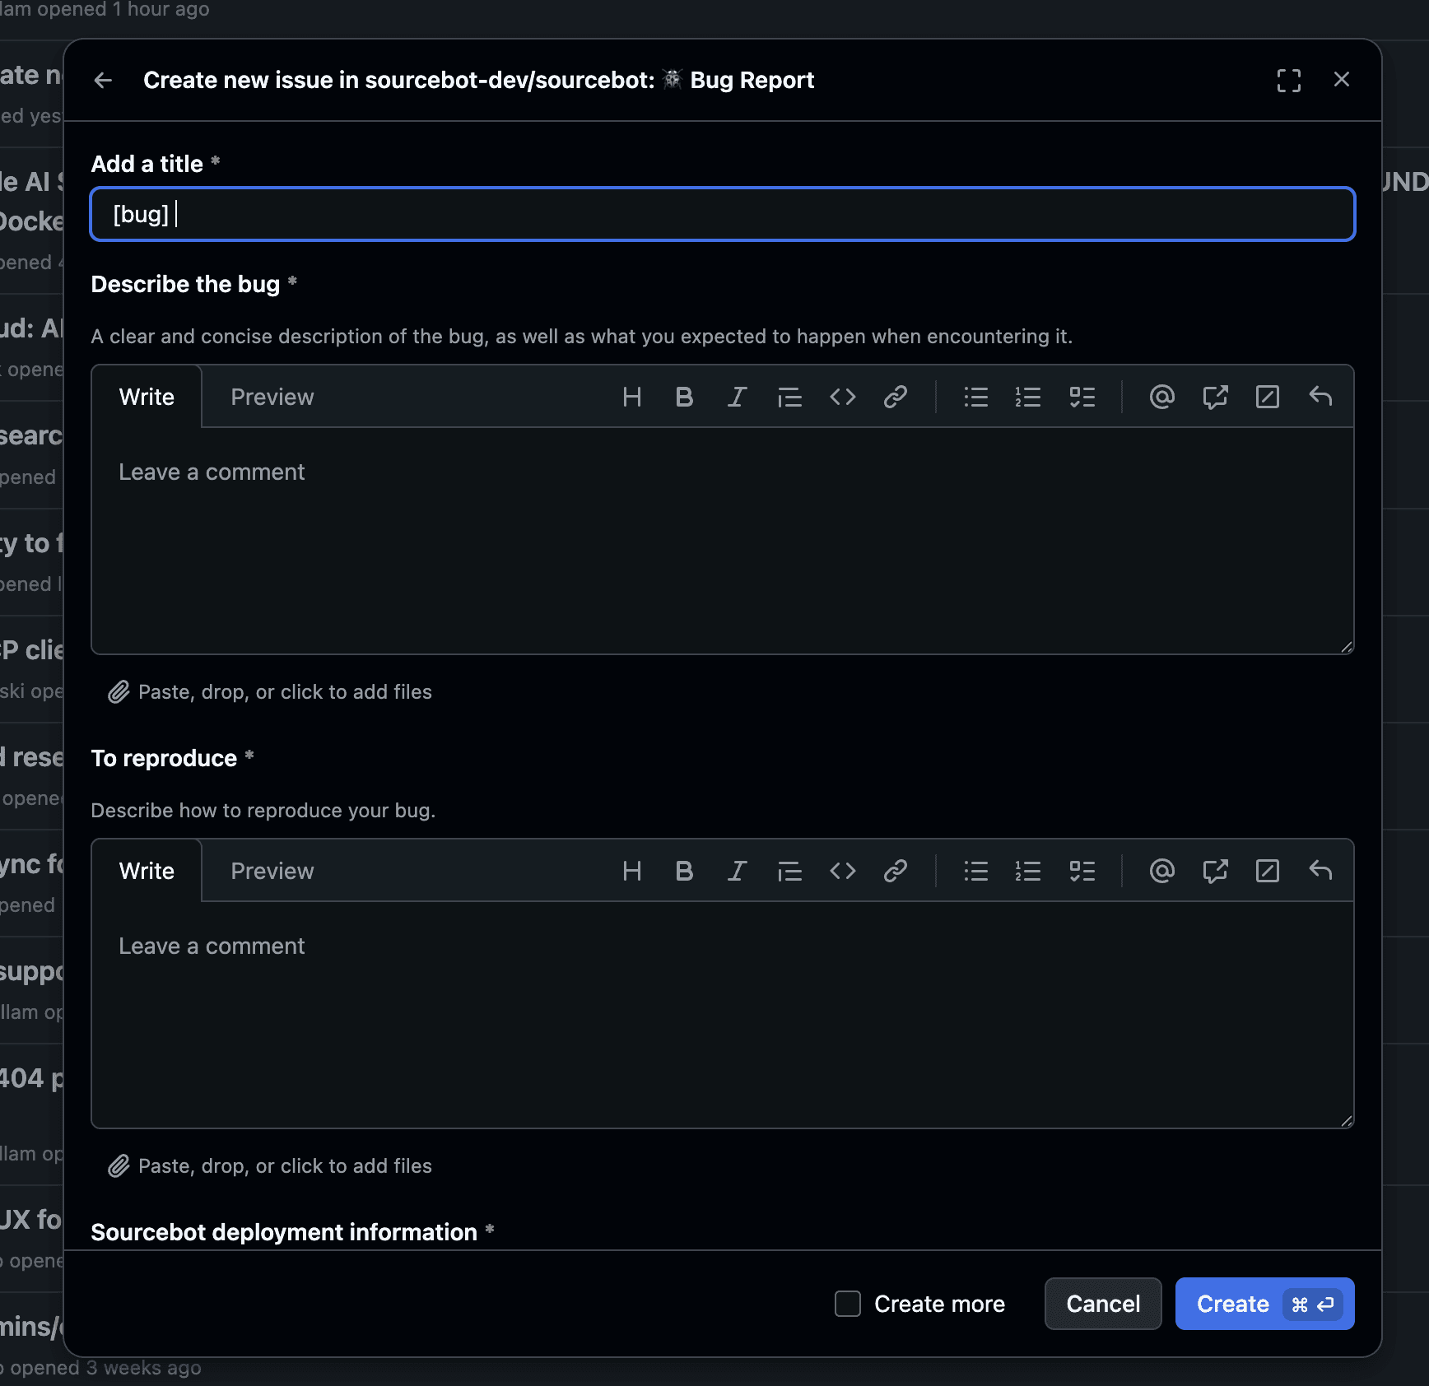Viewport: 1429px width, 1386px height.
Task: Select Write tab in Describe the bug section
Action: pyautogui.click(x=147, y=397)
